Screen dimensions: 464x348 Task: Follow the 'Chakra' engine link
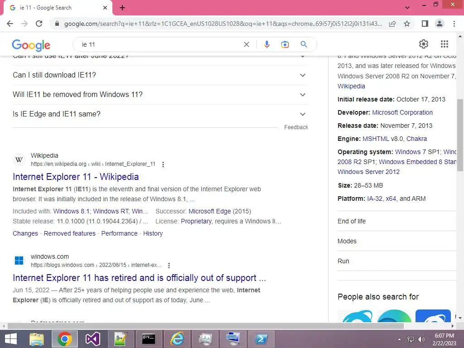(416, 139)
